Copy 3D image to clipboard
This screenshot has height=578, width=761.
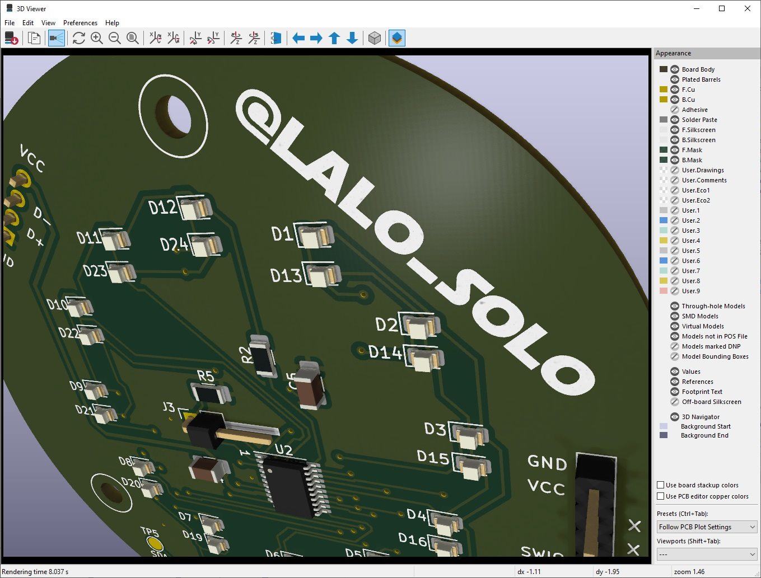click(34, 38)
